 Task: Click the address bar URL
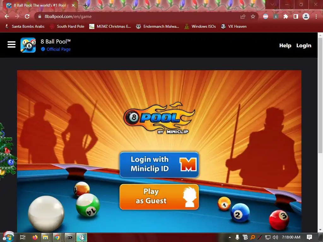tap(68, 16)
